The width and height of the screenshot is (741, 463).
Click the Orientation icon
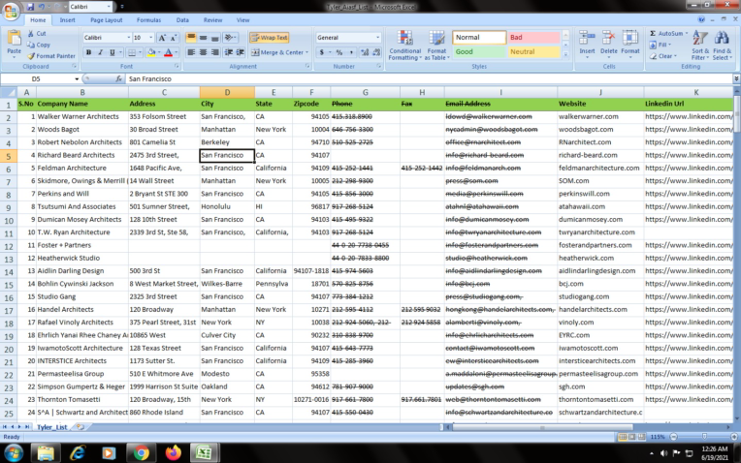coord(230,38)
